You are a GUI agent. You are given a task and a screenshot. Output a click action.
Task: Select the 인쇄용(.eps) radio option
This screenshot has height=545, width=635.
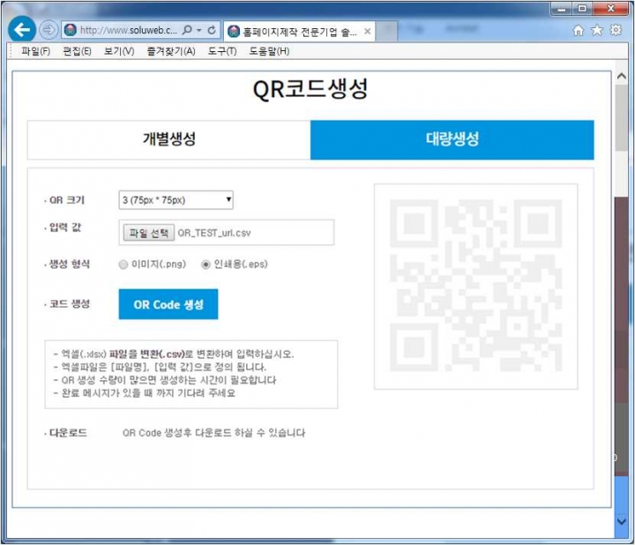click(x=205, y=265)
